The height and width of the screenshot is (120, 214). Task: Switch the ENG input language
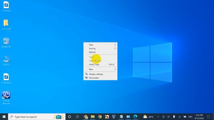190,117
